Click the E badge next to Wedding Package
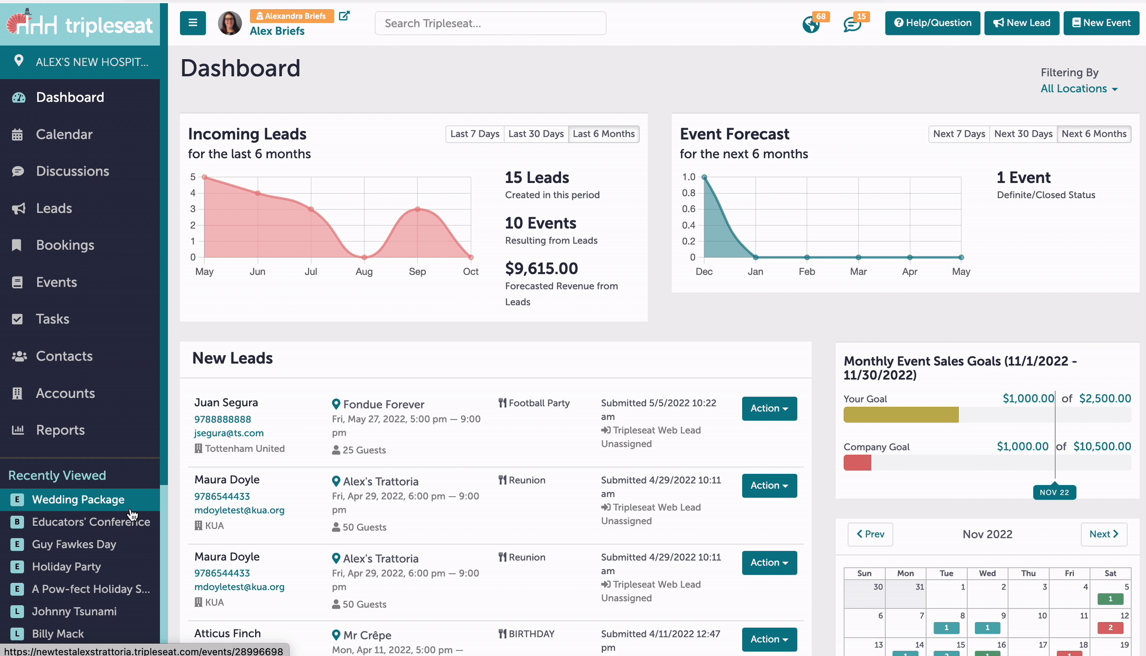 point(17,499)
